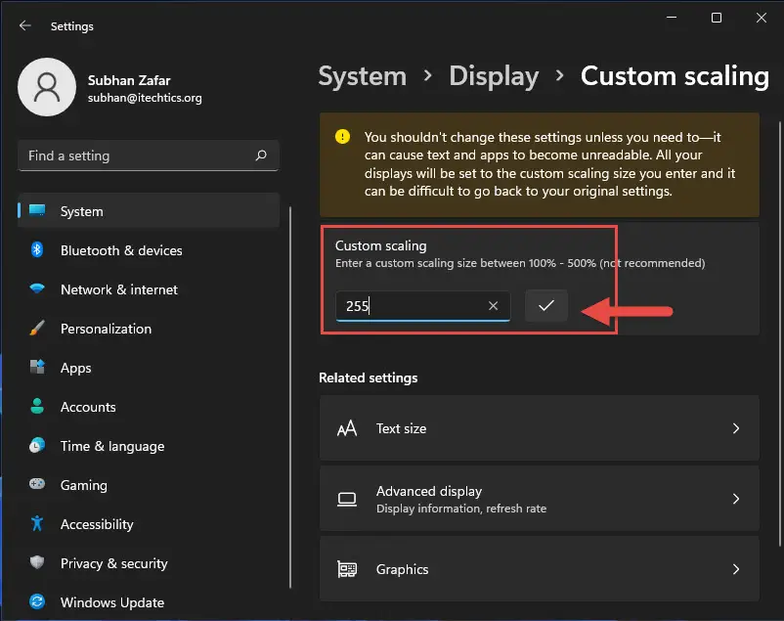The height and width of the screenshot is (621, 784).
Task: Open System category in sidebar
Action: (x=149, y=210)
